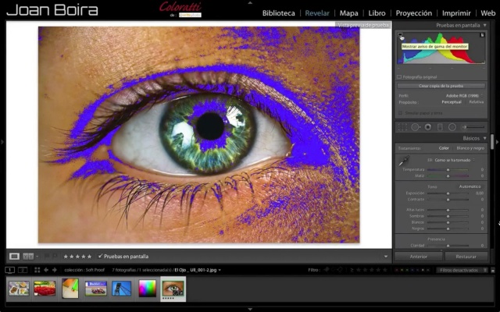Collapse Básicos panel triangle

click(x=485, y=138)
